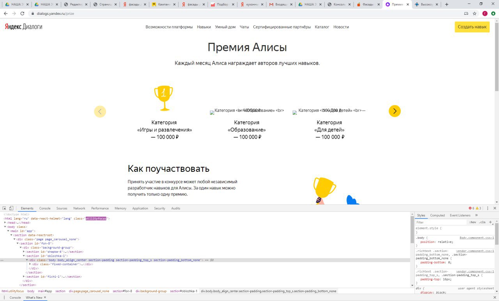The image size is (499, 301).
Task: Expand the head element node
Action: tap(5, 223)
